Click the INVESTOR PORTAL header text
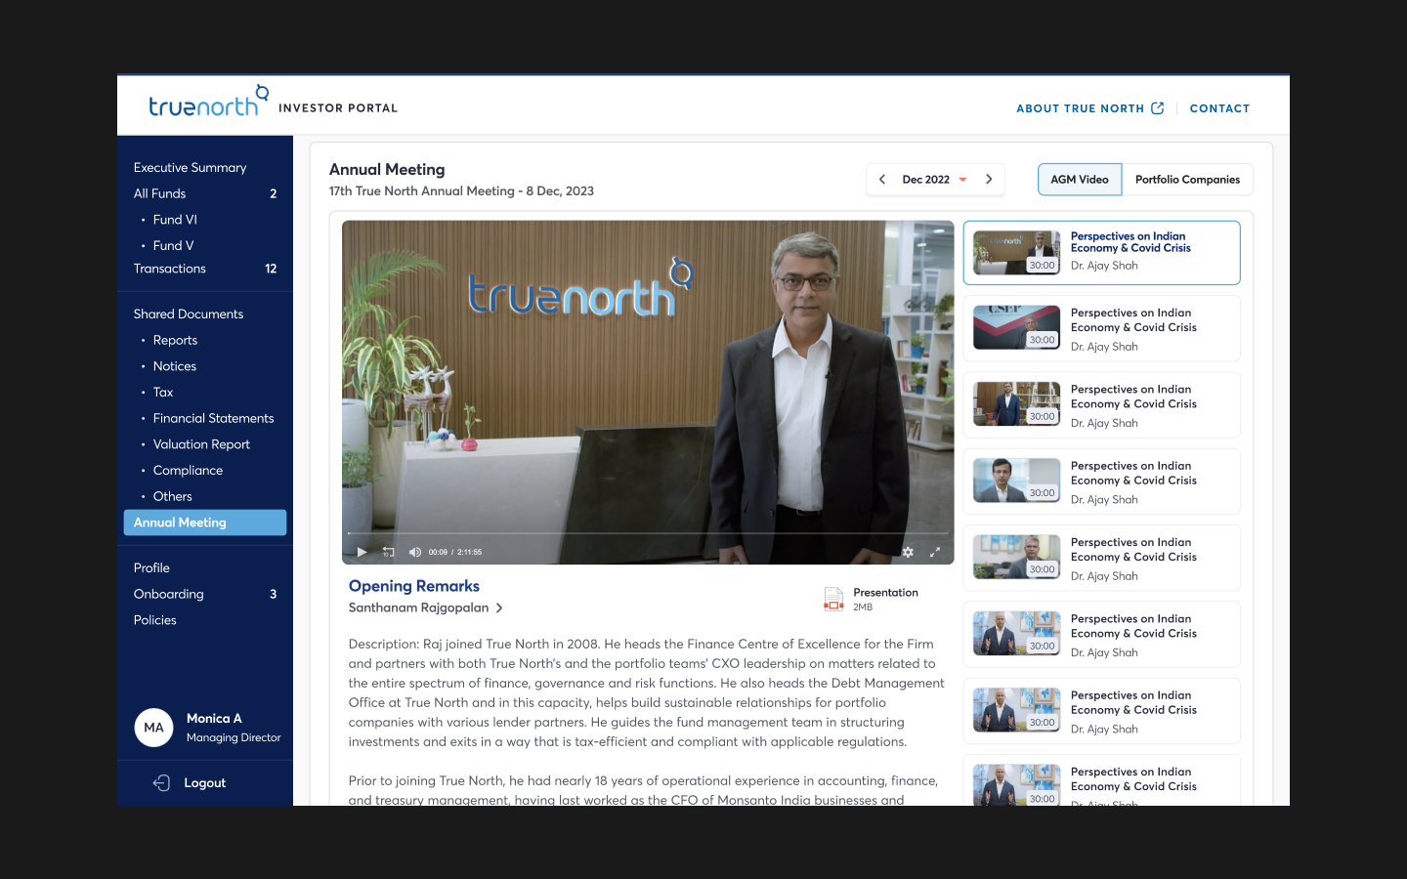Viewport: 1407px width, 879px height. [338, 108]
